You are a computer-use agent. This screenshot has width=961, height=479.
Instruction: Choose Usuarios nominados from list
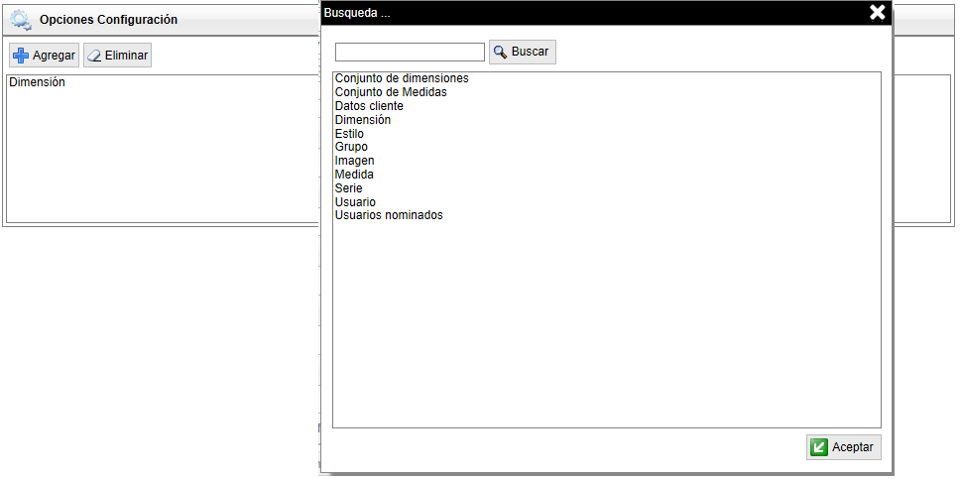(389, 215)
